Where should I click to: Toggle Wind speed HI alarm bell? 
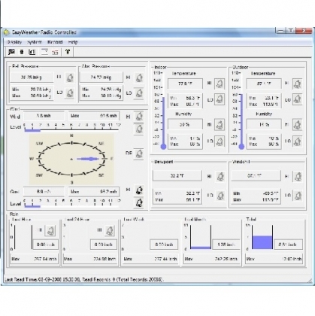point(139,117)
